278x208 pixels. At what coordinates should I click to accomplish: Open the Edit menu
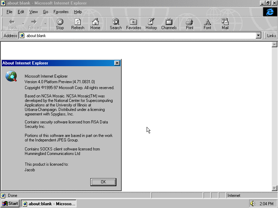pyautogui.click(x=21, y=12)
